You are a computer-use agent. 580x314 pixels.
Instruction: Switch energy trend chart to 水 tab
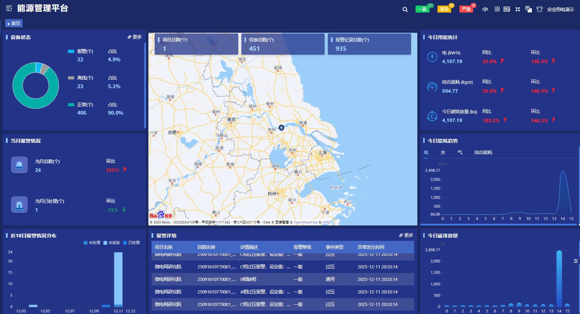click(443, 152)
